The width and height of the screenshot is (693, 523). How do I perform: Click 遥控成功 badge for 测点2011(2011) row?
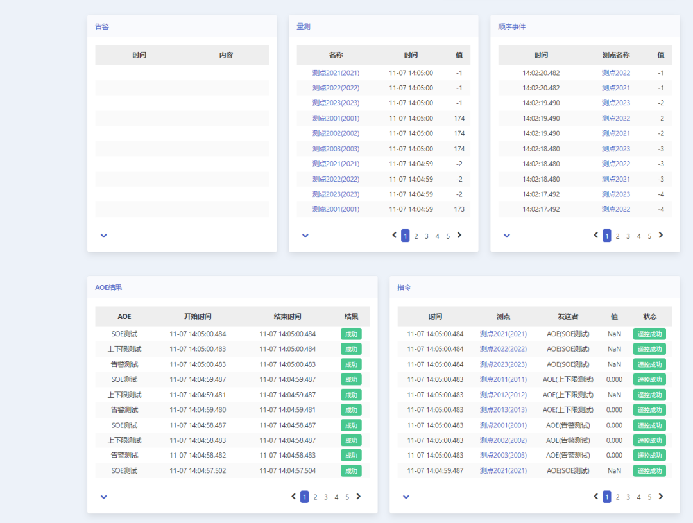649,379
